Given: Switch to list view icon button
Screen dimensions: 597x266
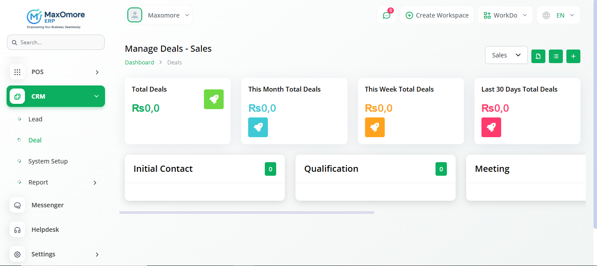Looking at the screenshot, I should pos(556,56).
